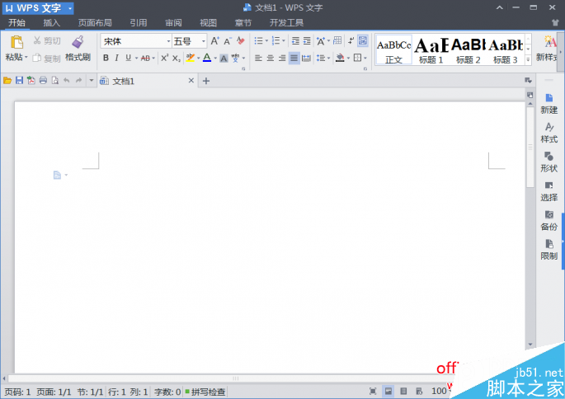This screenshot has height=399, width=565.
Task: Click the new tab plus button
Action: (206, 81)
